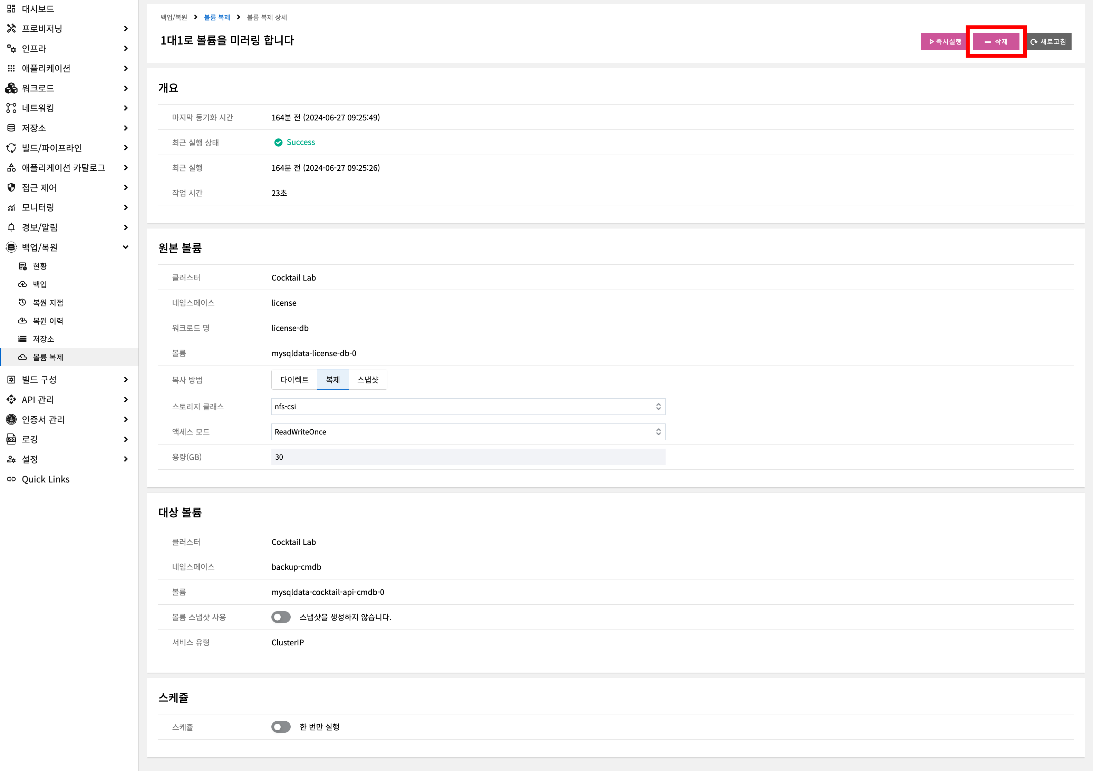Click the 저장소 database icon in sidebar

point(11,128)
